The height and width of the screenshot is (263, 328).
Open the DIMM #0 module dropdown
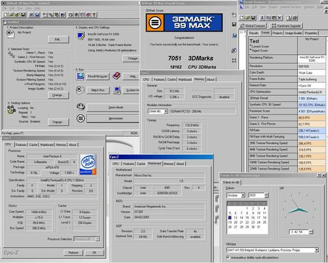coord(166,112)
